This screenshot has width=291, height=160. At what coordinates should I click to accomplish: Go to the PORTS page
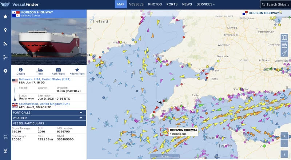172,4
